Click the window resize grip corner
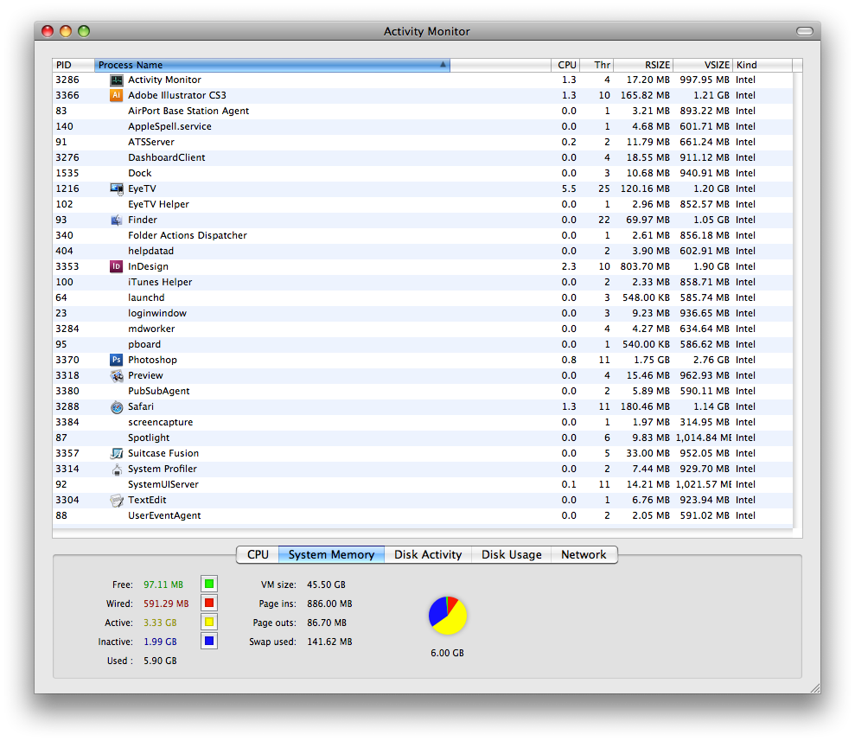The image size is (855, 741). click(x=815, y=688)
